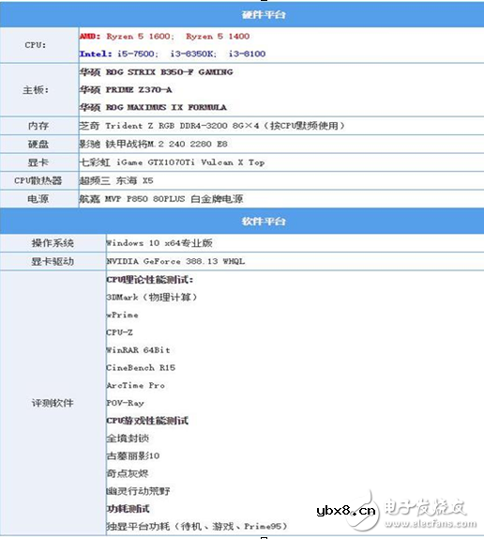The height and width of the screenshot is (539, 484).
Task: Click the 古墓丽影10 entry
Action: tap(133, 455)
